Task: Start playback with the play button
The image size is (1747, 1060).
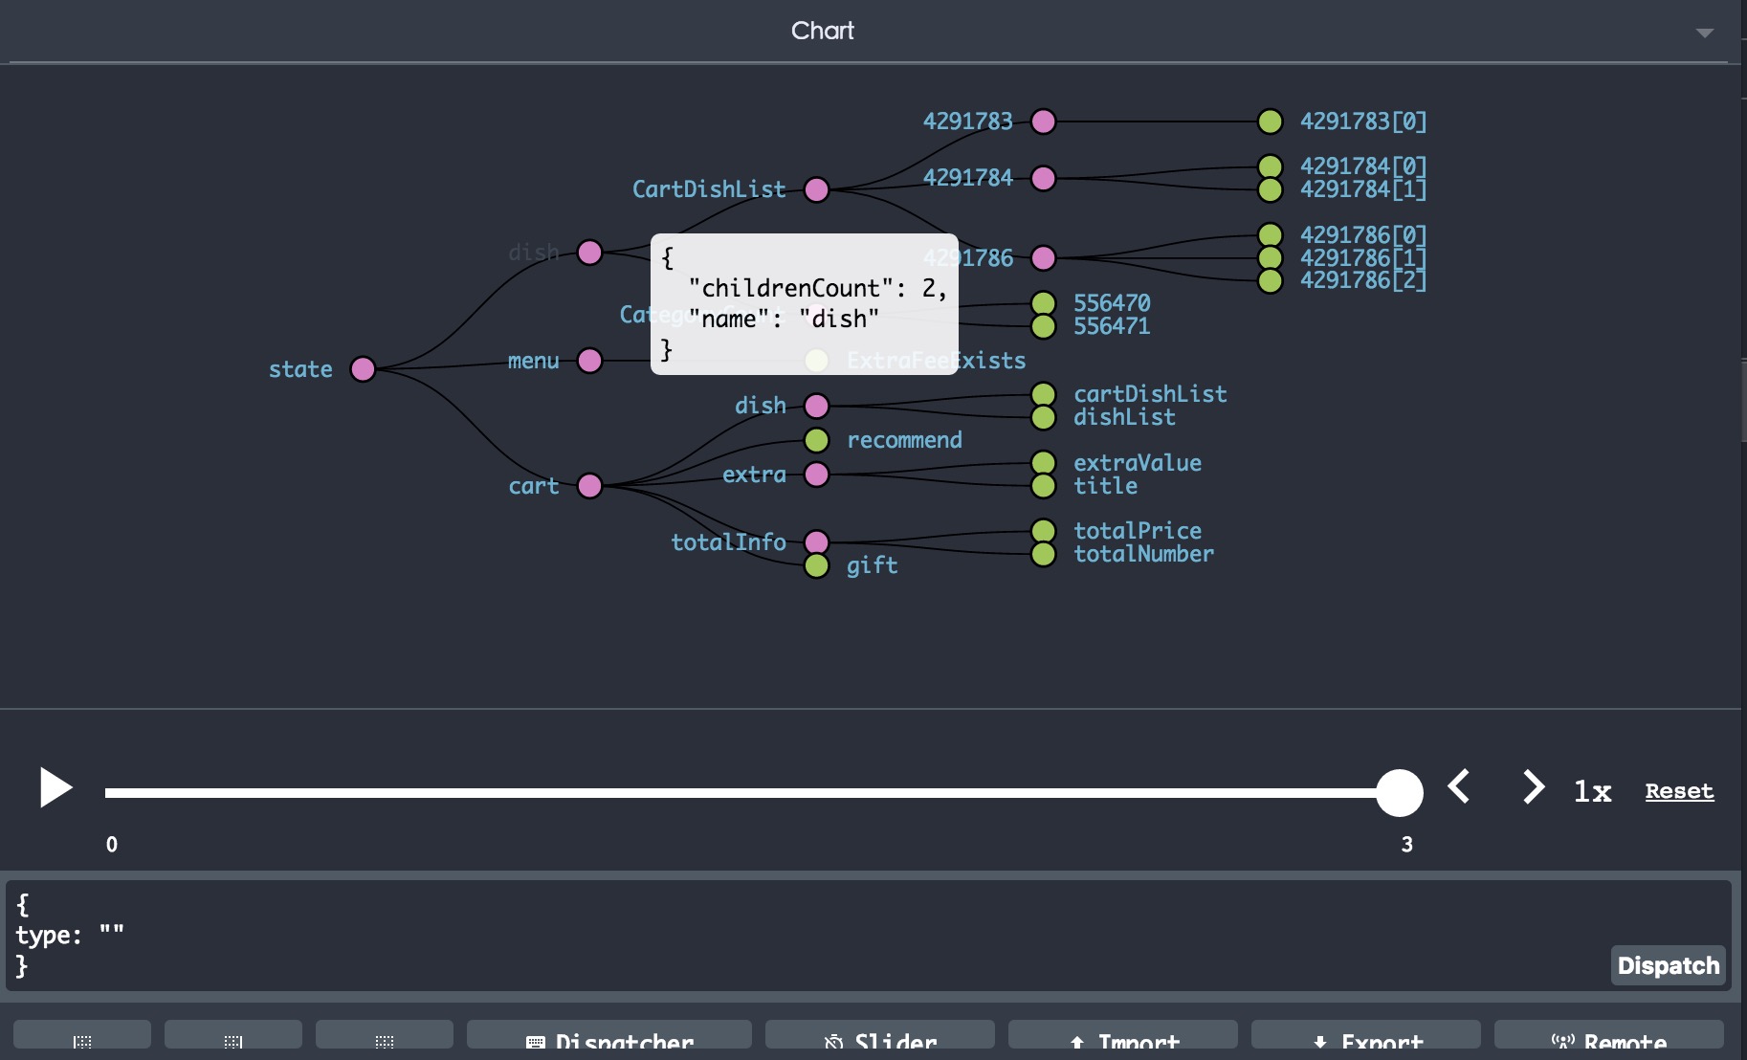Action: [x=55, y=788]
